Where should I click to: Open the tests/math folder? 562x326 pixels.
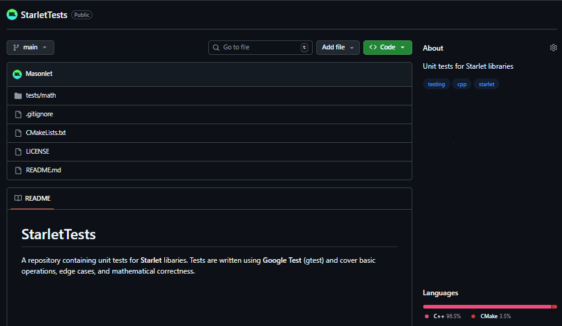41,96
